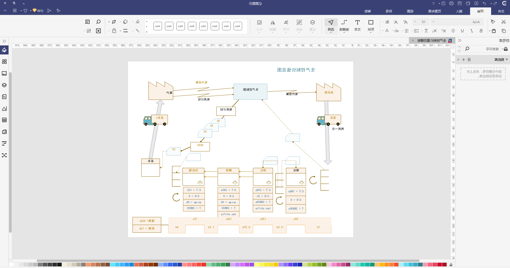The width and height of the screenshot is (510, 268).
Task: Select the pointer Select tool
Action: pos(331,26)
